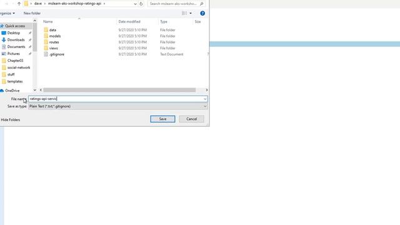Click the horizontal scrollbar right arrow

(x=207, y=90)
